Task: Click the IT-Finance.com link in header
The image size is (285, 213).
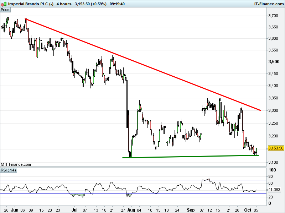Action: (269, 4)
